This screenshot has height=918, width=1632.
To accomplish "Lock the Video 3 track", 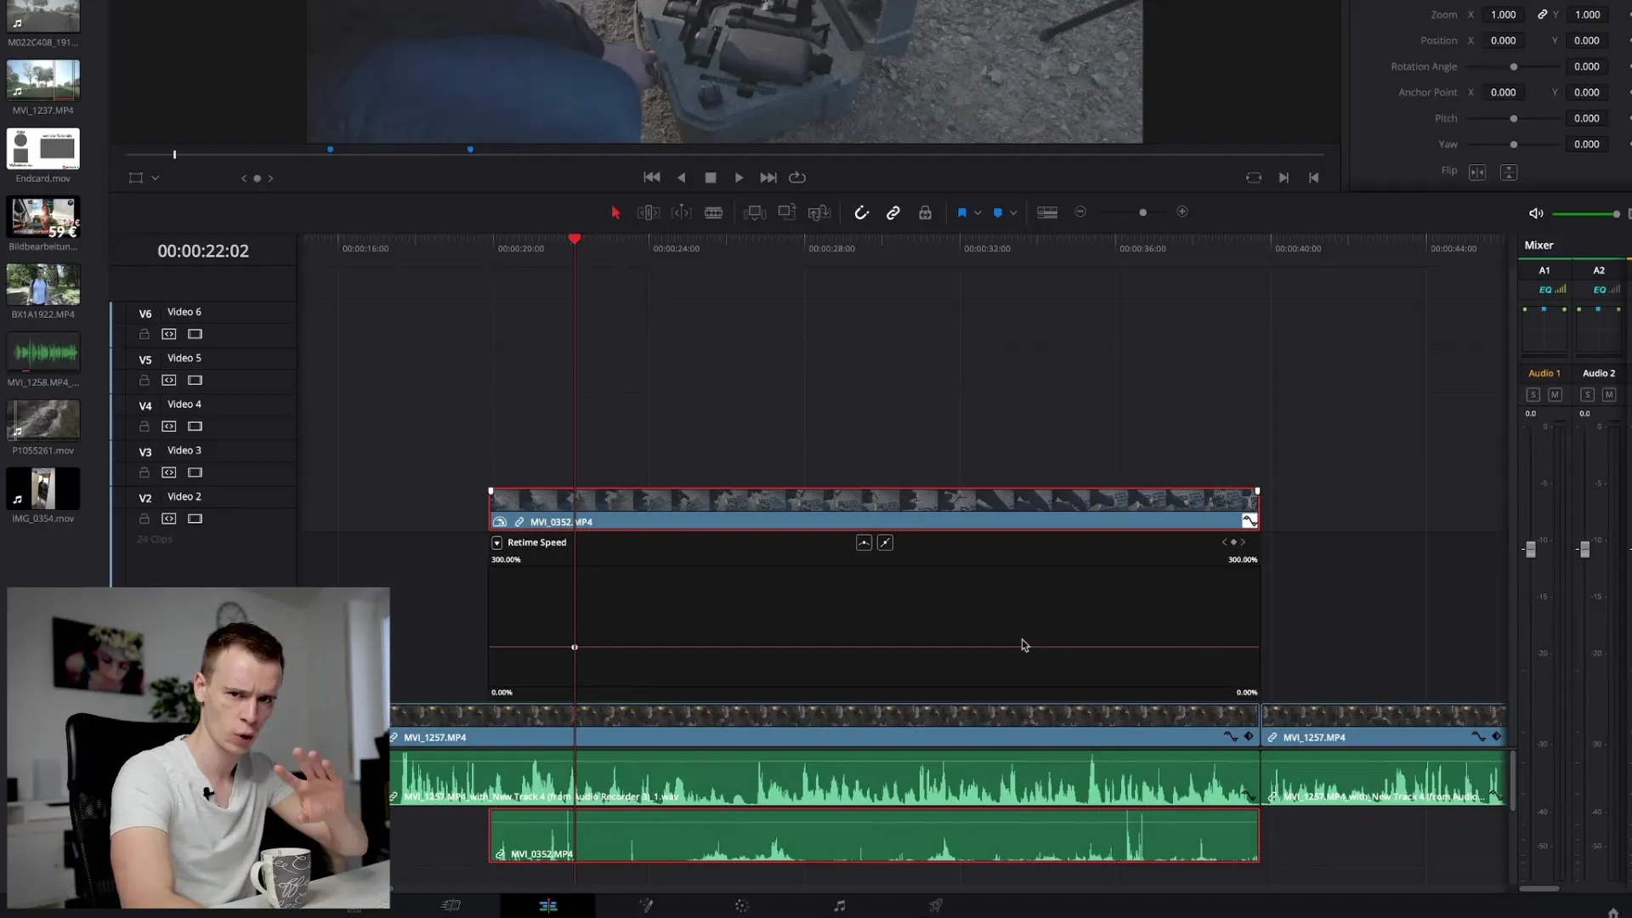I will click(x=144, y=473).
